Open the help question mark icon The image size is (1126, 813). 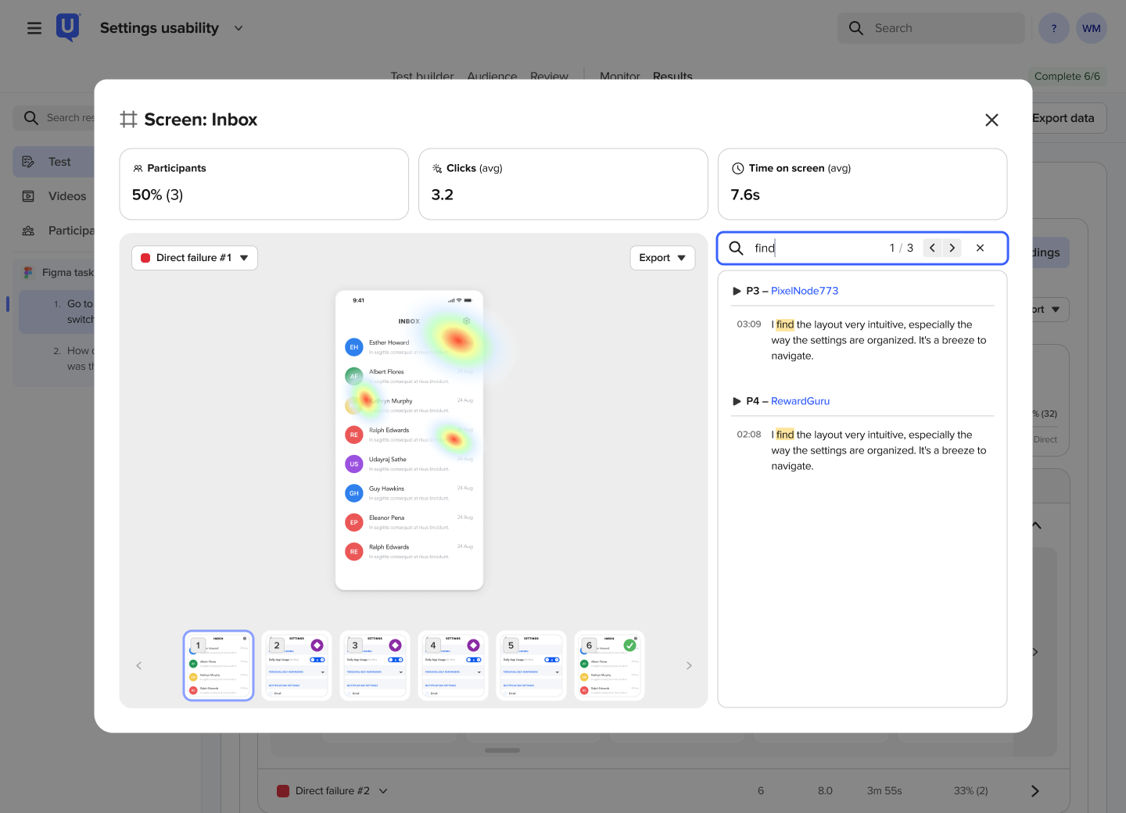click(1054, 28)
